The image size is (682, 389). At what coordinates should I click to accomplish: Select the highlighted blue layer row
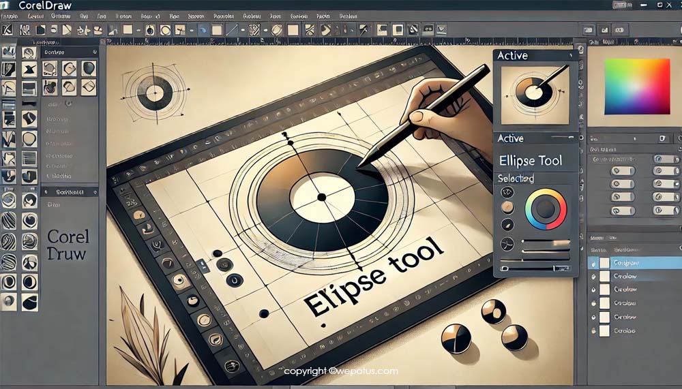pyautogui.click(x=634, y=263)
